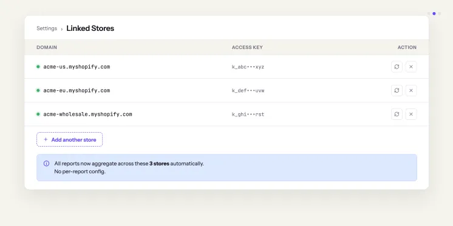Click the ACTION column header
The height and width of the screenshot is (226, 453).
click(x=407, y=47)
